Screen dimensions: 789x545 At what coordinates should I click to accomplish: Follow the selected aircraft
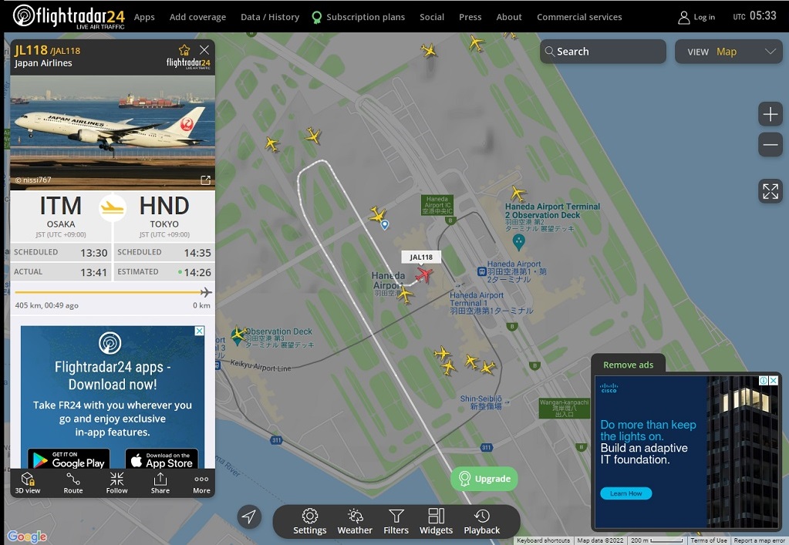point(116,483)
